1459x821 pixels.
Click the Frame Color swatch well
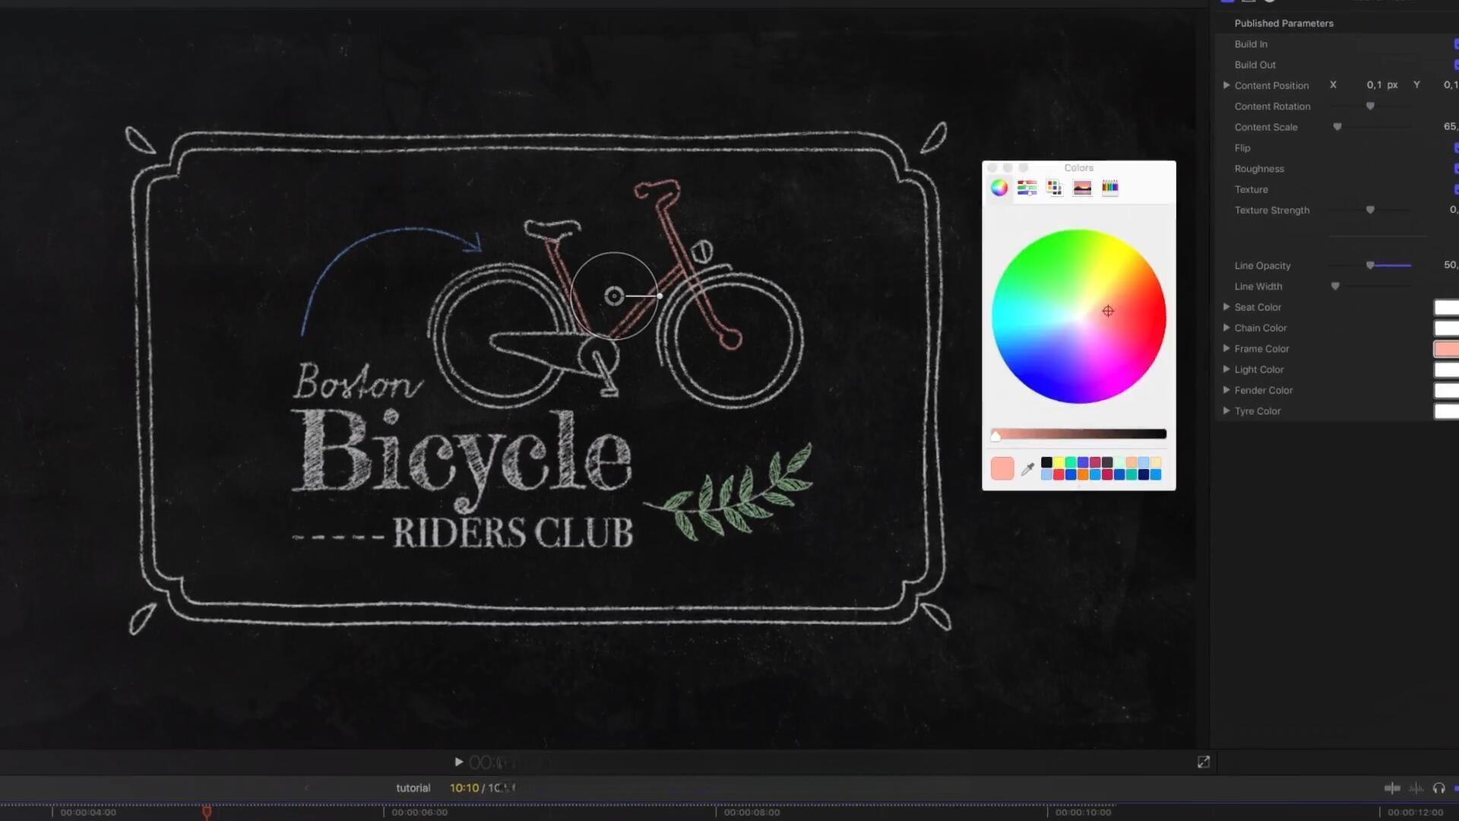1446,349
